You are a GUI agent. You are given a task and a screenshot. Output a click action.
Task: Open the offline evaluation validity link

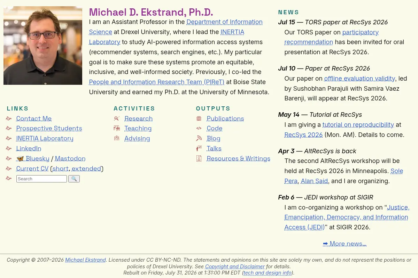tap(359, 79)
